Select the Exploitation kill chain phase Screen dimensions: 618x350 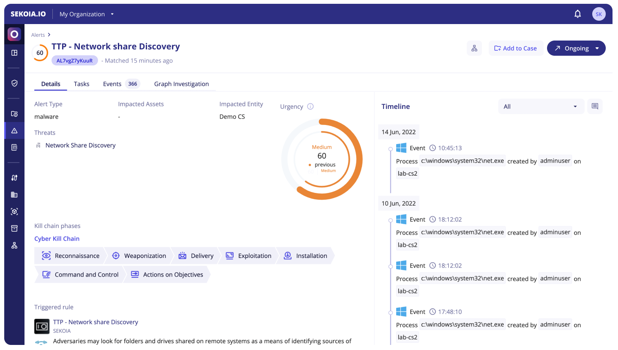[248, 256]
